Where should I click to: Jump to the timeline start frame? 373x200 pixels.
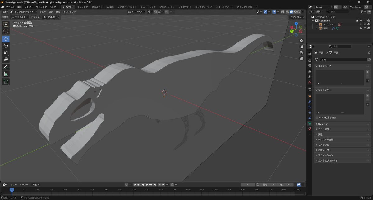tap(136, 185)
